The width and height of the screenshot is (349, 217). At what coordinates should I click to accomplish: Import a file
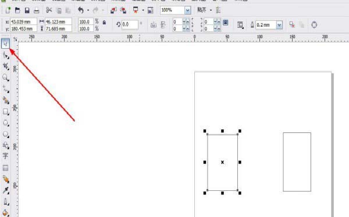click(x=113, y=10)
